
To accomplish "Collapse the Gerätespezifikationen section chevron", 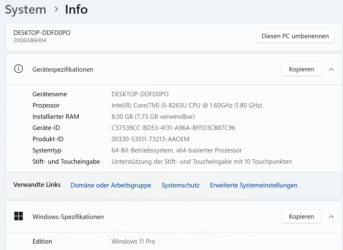I will click(x=331, y=69).
